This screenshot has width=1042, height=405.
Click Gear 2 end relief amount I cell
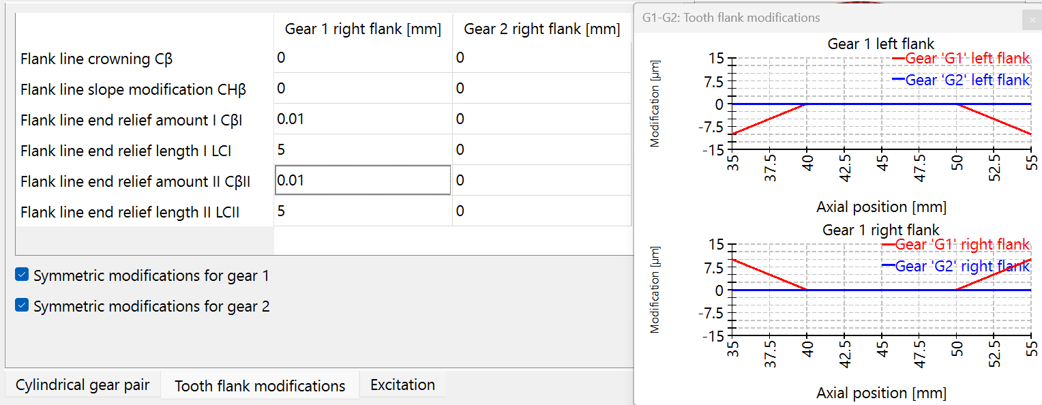(x=541, y=119)
